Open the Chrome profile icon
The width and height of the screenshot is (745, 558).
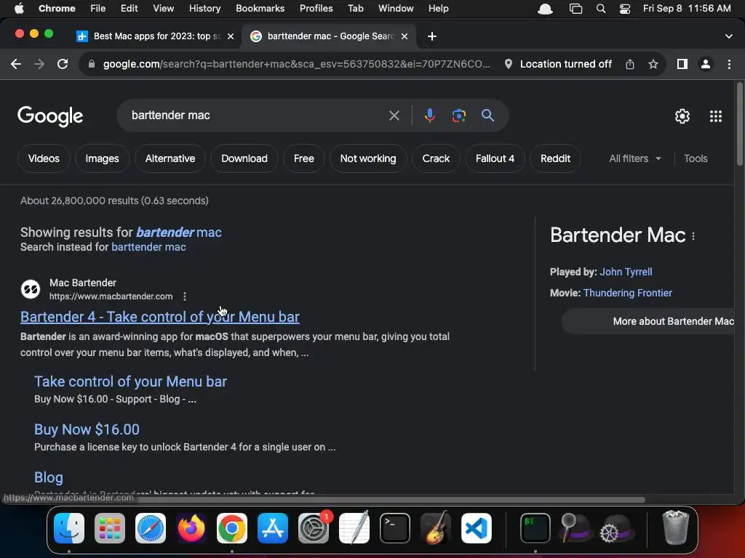[706, 64]
